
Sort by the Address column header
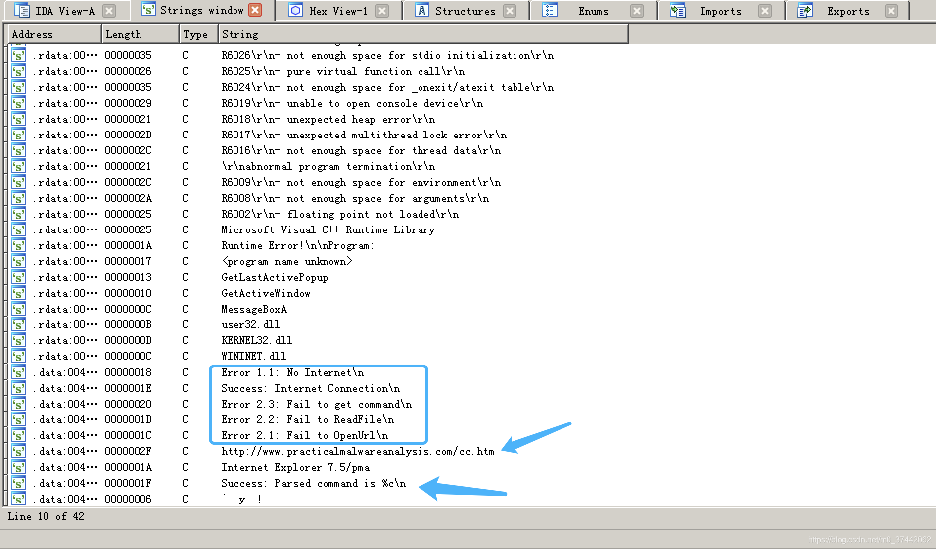coord(55,34)
